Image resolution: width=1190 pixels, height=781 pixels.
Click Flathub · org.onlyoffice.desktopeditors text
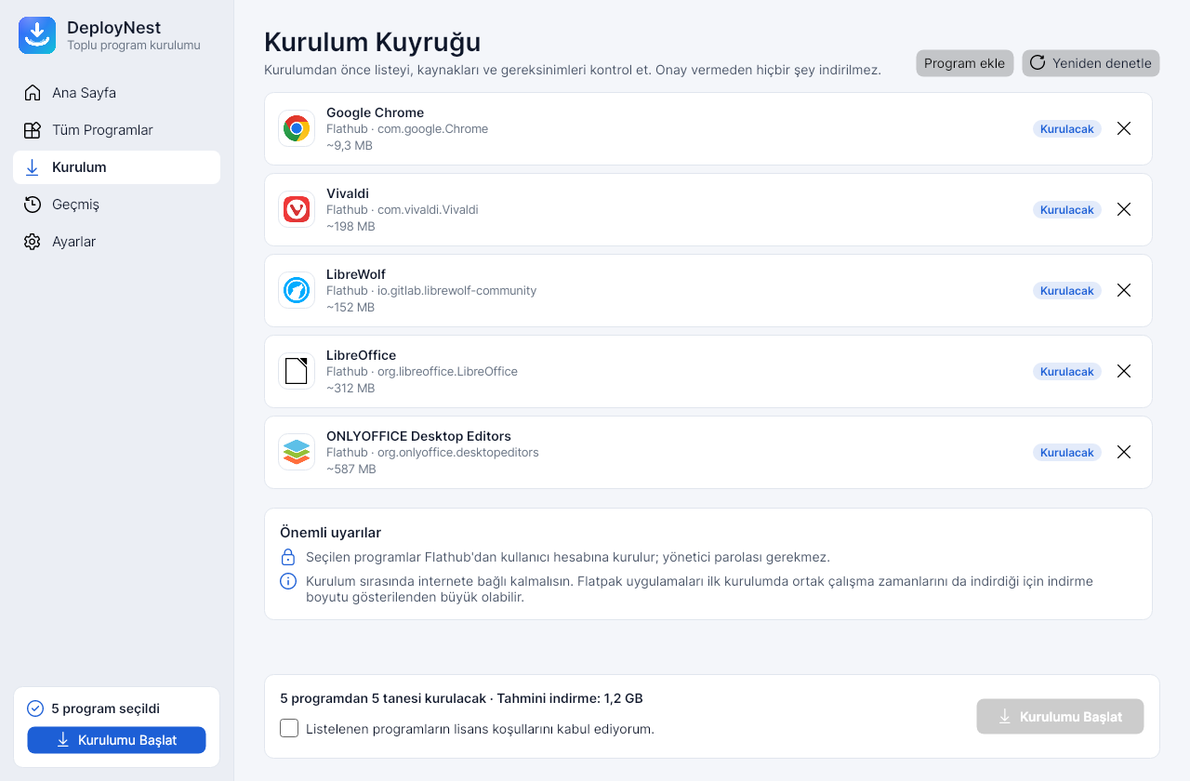432,453
